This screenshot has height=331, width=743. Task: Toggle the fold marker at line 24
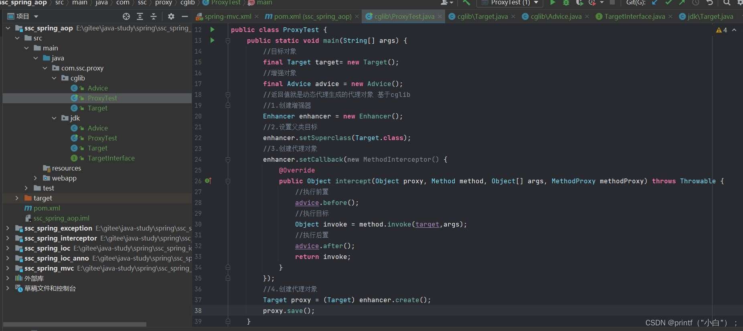[x=228, y=159]
